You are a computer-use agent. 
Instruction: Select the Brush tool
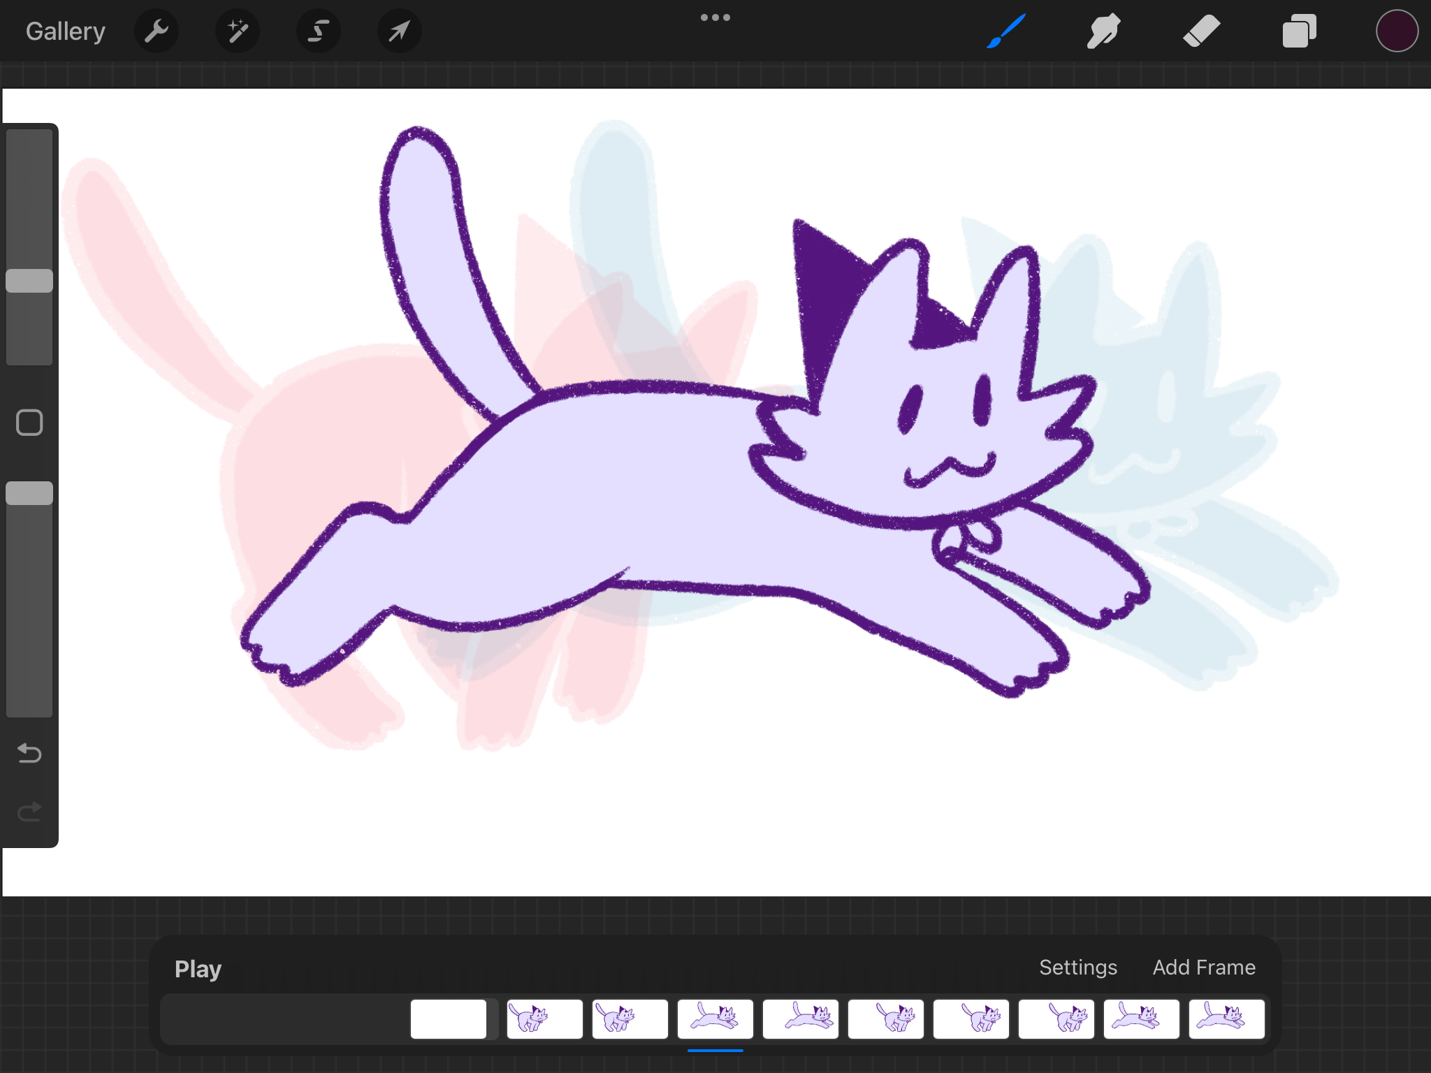click(1006, 31)
